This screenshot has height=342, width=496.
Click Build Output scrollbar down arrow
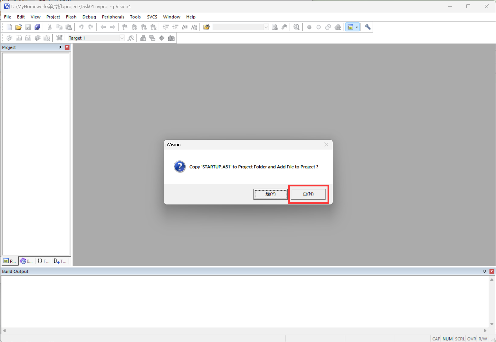pyautogui.click(x=492, y=324)
